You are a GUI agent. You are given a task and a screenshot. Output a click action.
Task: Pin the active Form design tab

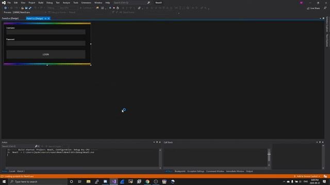(45, 18)
